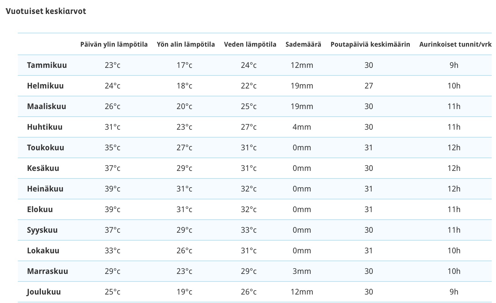Select the Marraskuu row label
This screenshot has width=496, height=303.
point(48,271)
